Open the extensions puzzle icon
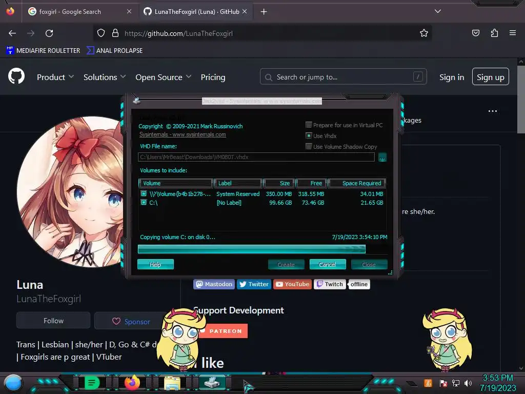The width and height of the screenshot is (525, 394). point(494,33)
